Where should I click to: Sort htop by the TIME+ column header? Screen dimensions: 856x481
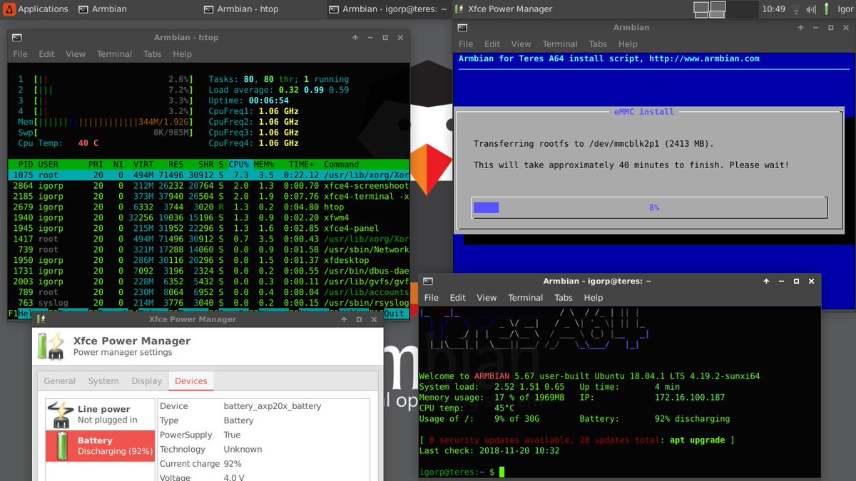point(300,165)
